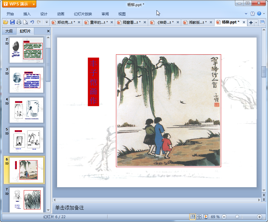The height and width of the screenshot is (222, 268).
Task: Switch to the 幻灯片 panel tab
Action: [x=25, y=31]
